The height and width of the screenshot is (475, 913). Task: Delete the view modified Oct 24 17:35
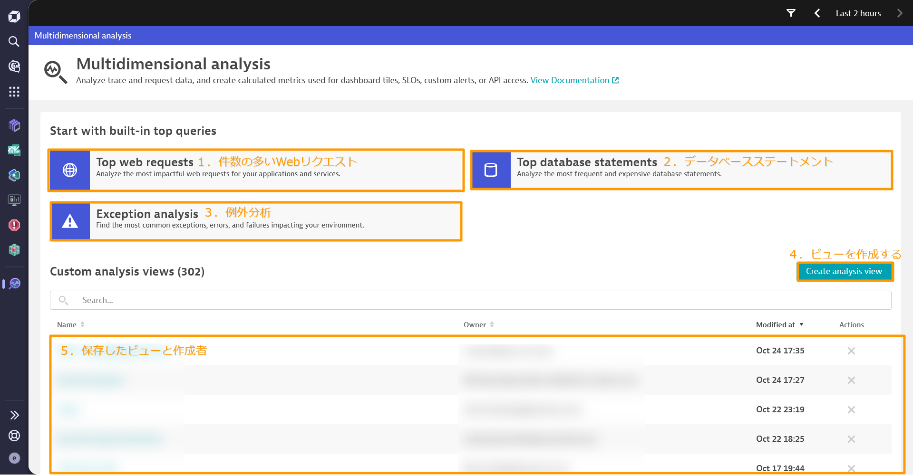851,351
